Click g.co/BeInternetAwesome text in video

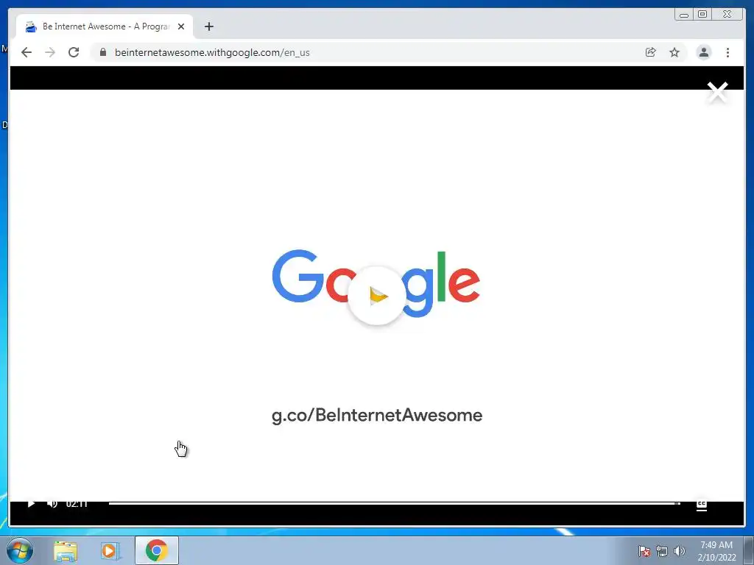tap(377, 416)
